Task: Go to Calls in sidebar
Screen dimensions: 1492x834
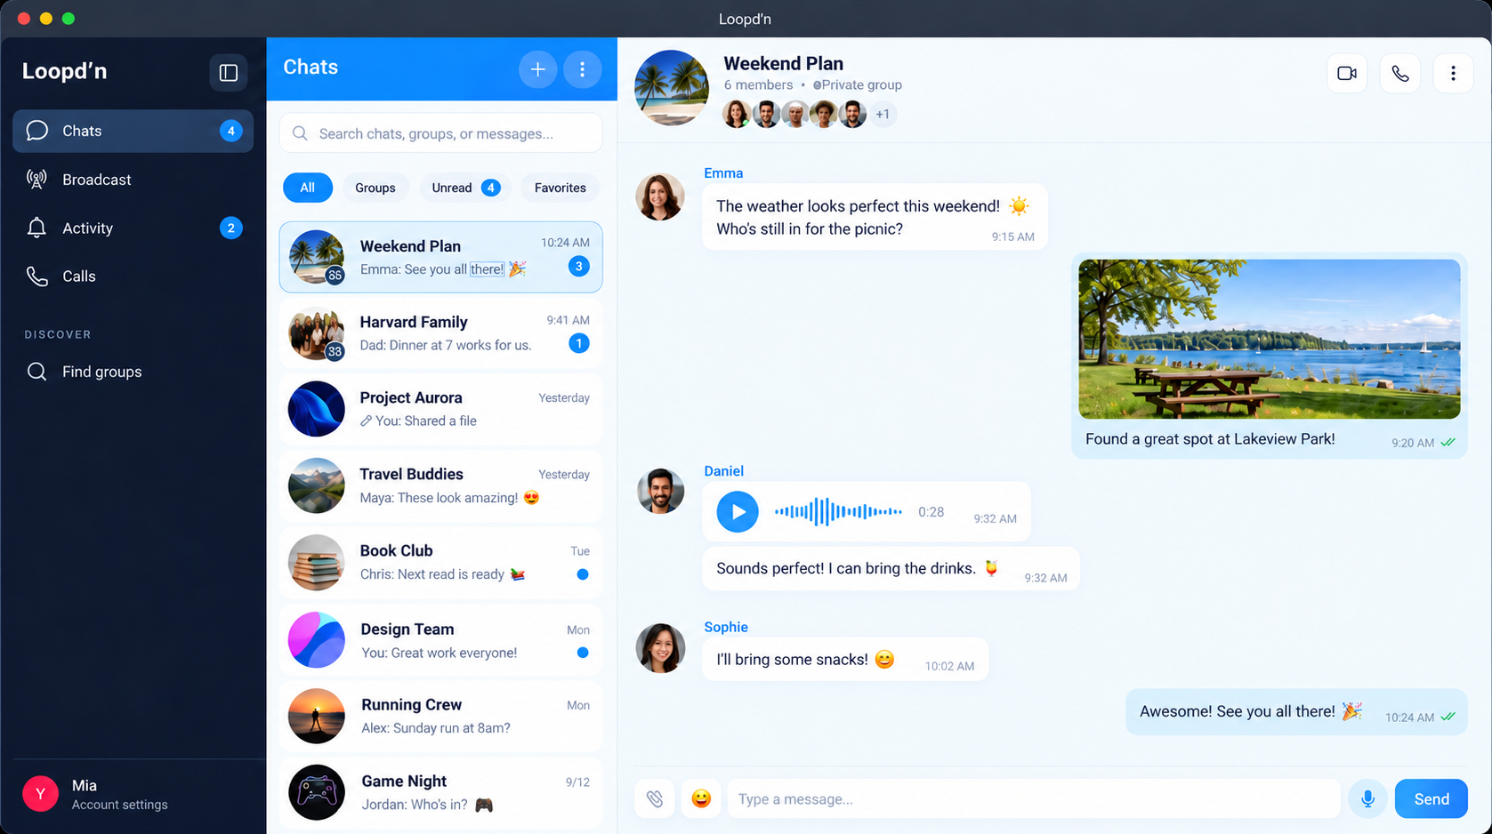Action: tap(133, 277)
